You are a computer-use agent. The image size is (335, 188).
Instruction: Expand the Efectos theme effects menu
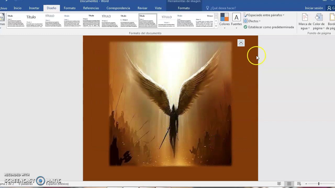point(252,21)
